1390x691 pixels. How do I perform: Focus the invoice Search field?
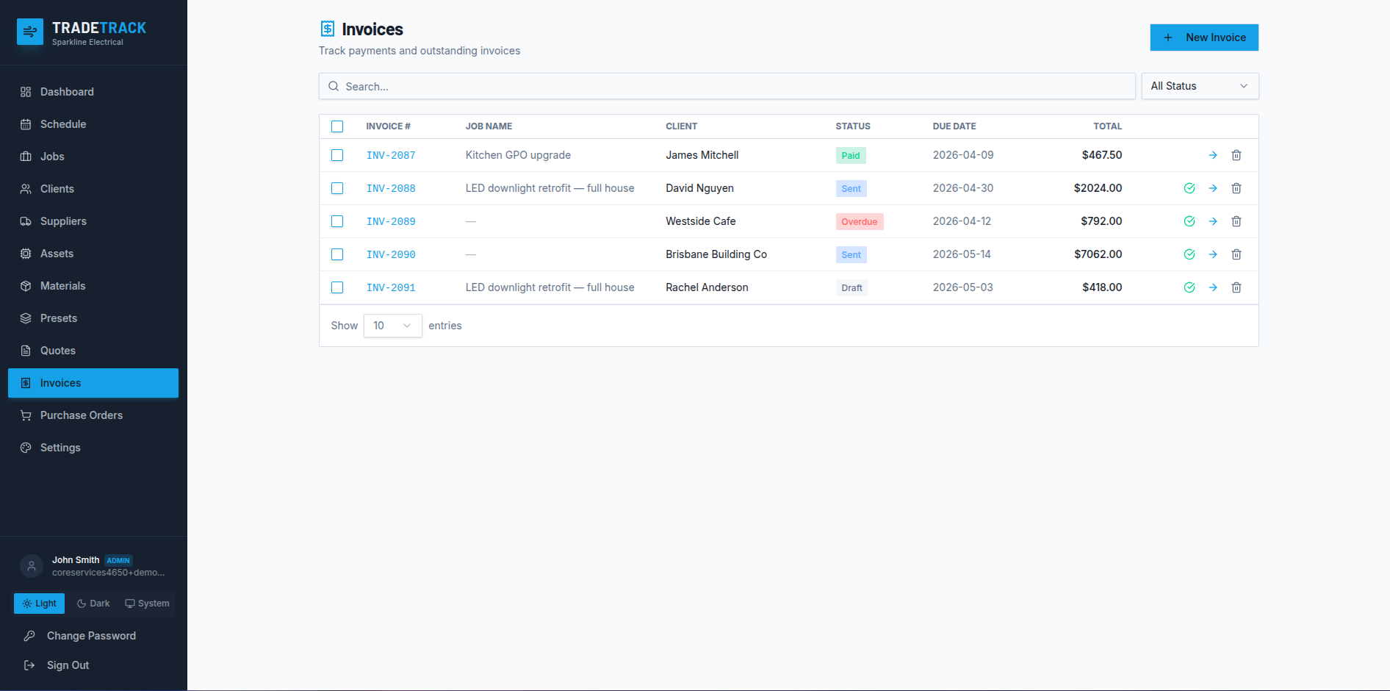point(727,86)
